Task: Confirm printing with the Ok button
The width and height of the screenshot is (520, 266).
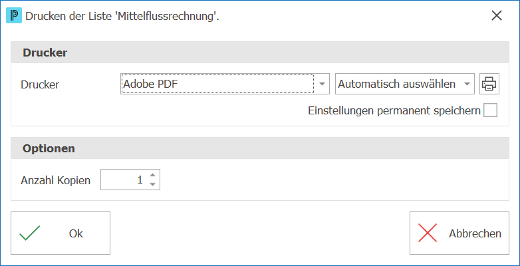Action: coord(61,233)
